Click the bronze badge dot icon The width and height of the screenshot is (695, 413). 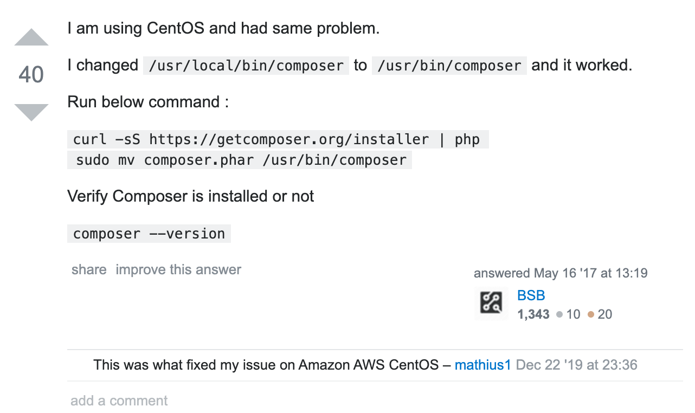pos(591,314)
